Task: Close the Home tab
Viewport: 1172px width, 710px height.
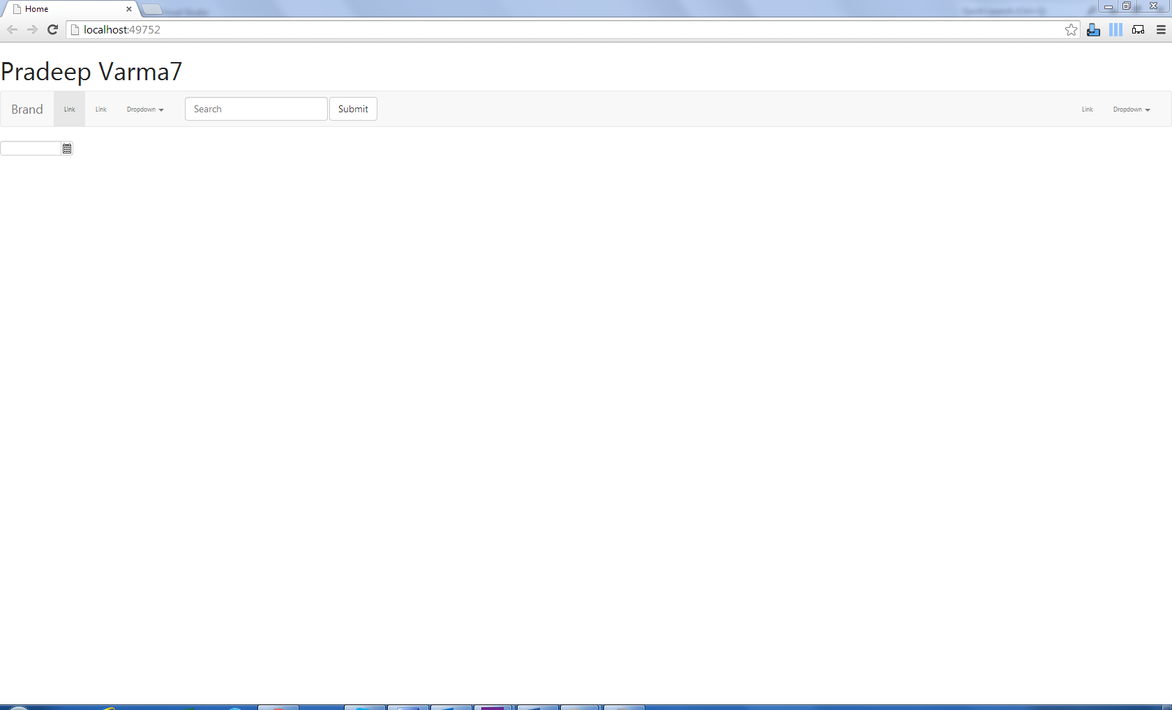Action: [x=129, y=9]
